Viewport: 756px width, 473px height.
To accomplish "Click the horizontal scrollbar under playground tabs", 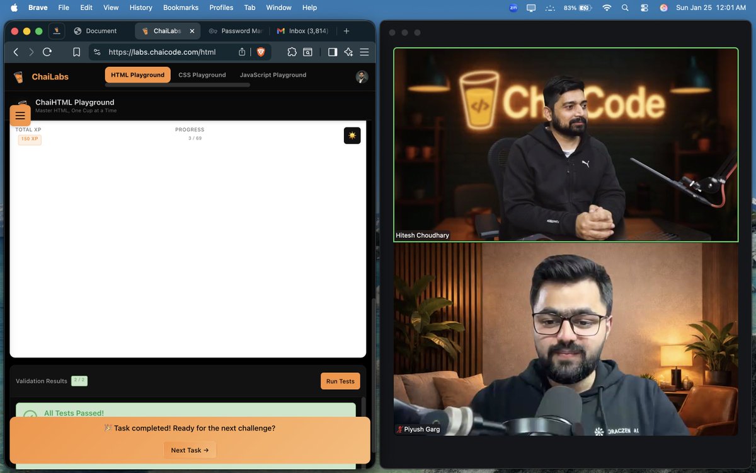I will [178, 85].
